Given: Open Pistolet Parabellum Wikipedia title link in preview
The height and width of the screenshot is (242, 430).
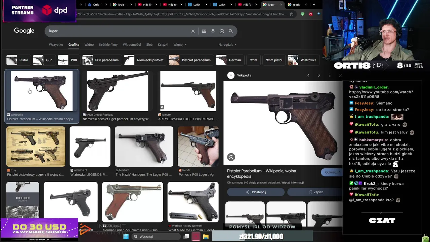Looking at the screenshot, I should pyautogui.click(x=261, y=173).
